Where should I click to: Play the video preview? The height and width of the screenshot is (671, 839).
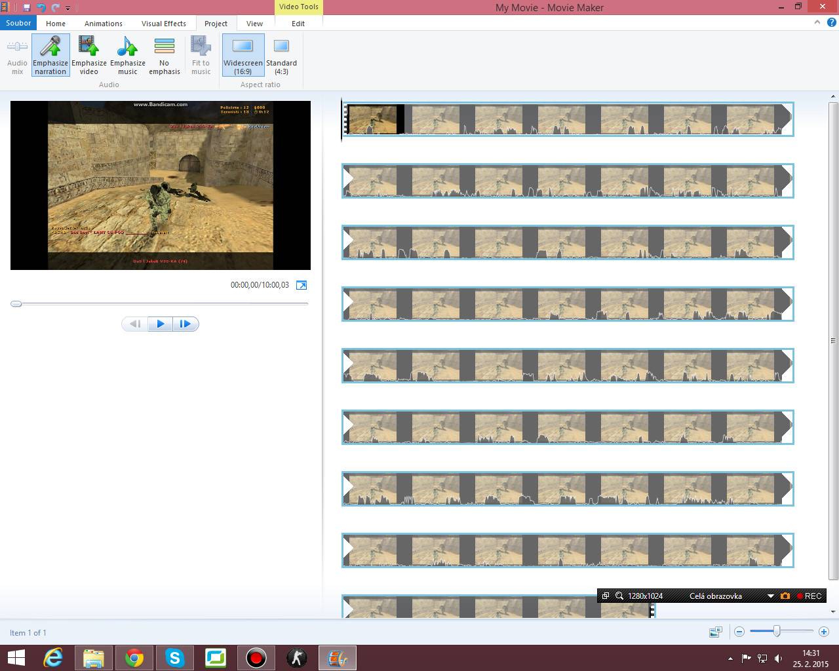click(x=161, y=324)
